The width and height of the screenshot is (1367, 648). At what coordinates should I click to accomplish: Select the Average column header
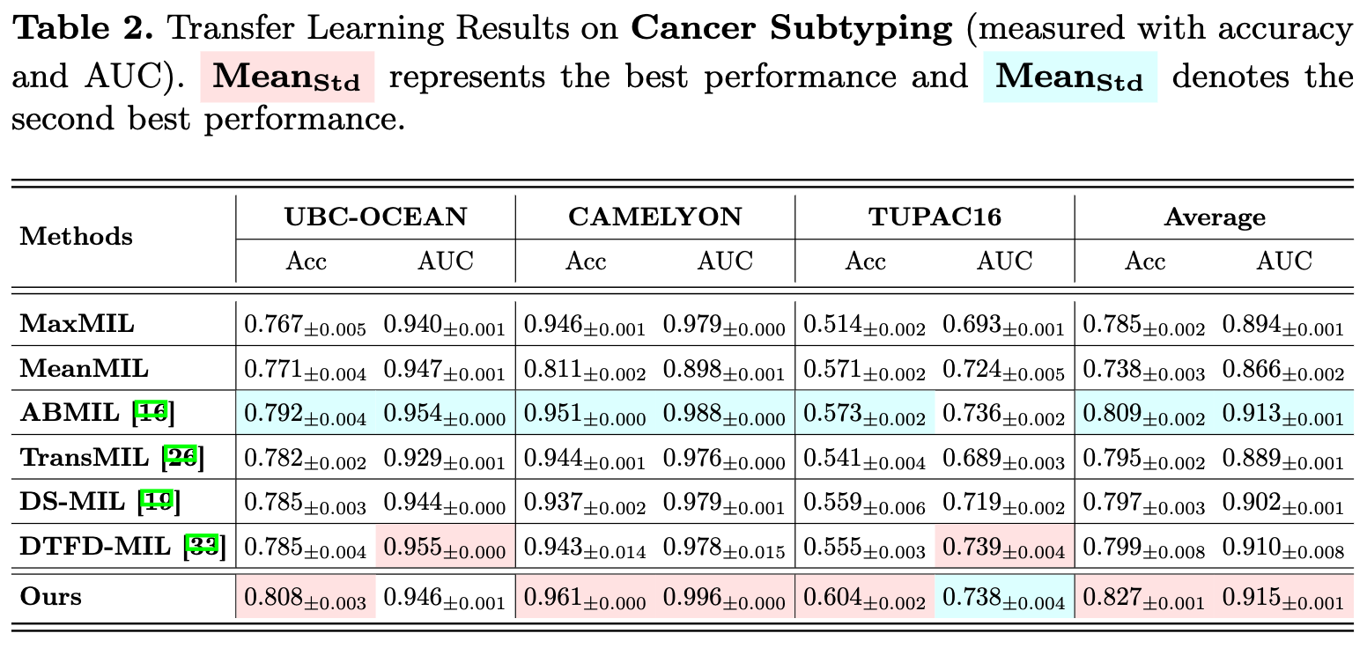click(1214, 217)
